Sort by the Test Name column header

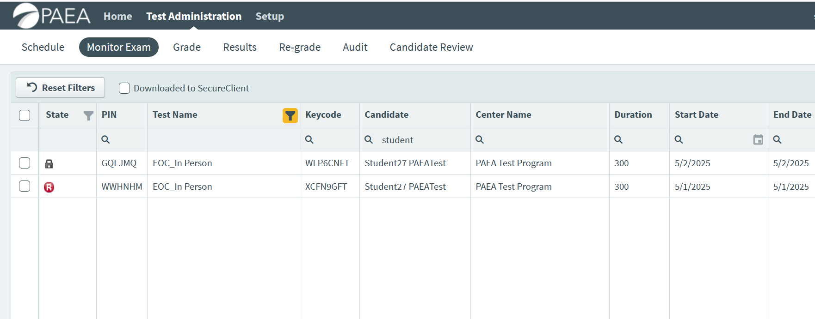(x=175, y=115)
